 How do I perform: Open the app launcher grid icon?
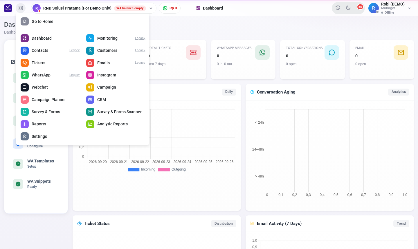click(21, 8)
